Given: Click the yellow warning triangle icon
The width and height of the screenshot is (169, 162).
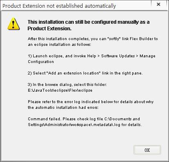Looking at the screenshot, I should pyautogui.click(x=14, y=24).
